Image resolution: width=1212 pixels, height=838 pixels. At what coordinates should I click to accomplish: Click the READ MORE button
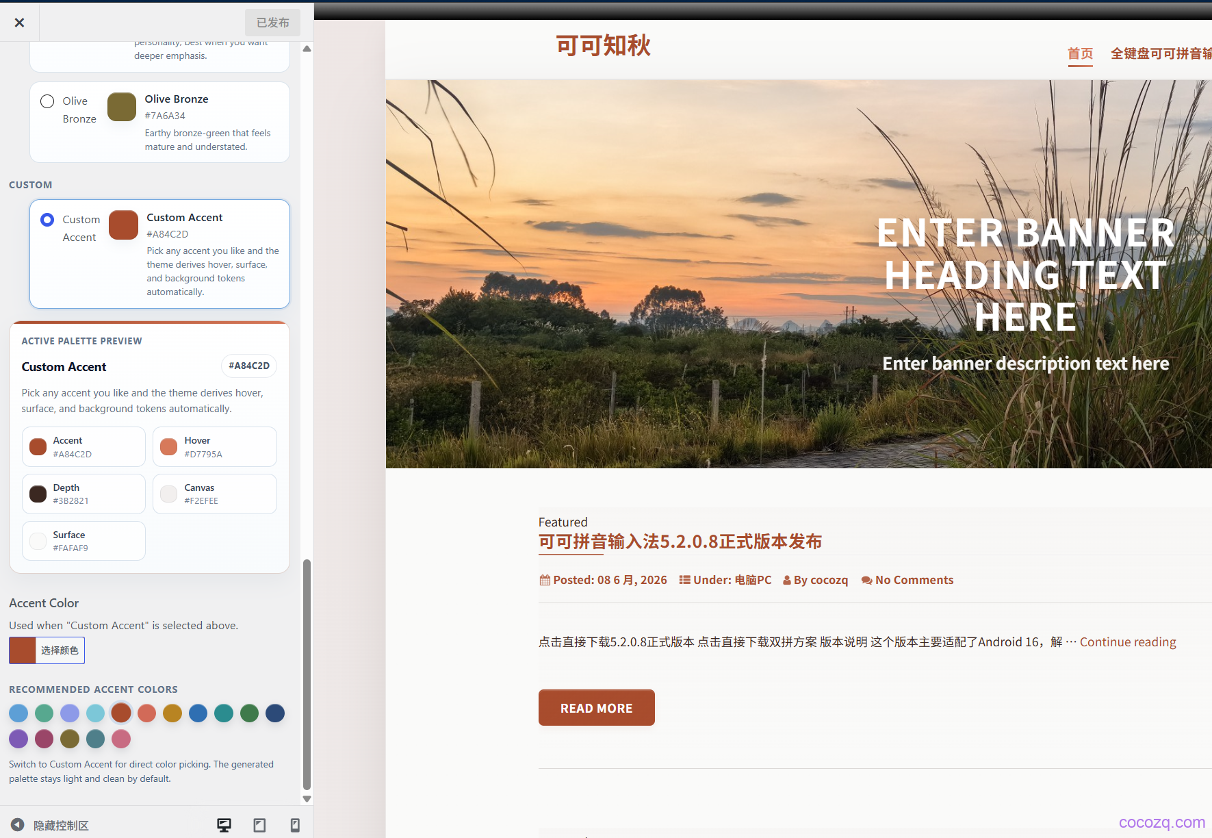point(597,708)
